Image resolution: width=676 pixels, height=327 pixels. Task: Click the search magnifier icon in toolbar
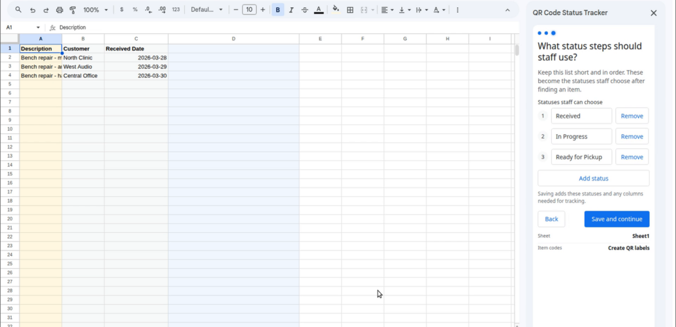coord(18,10)
